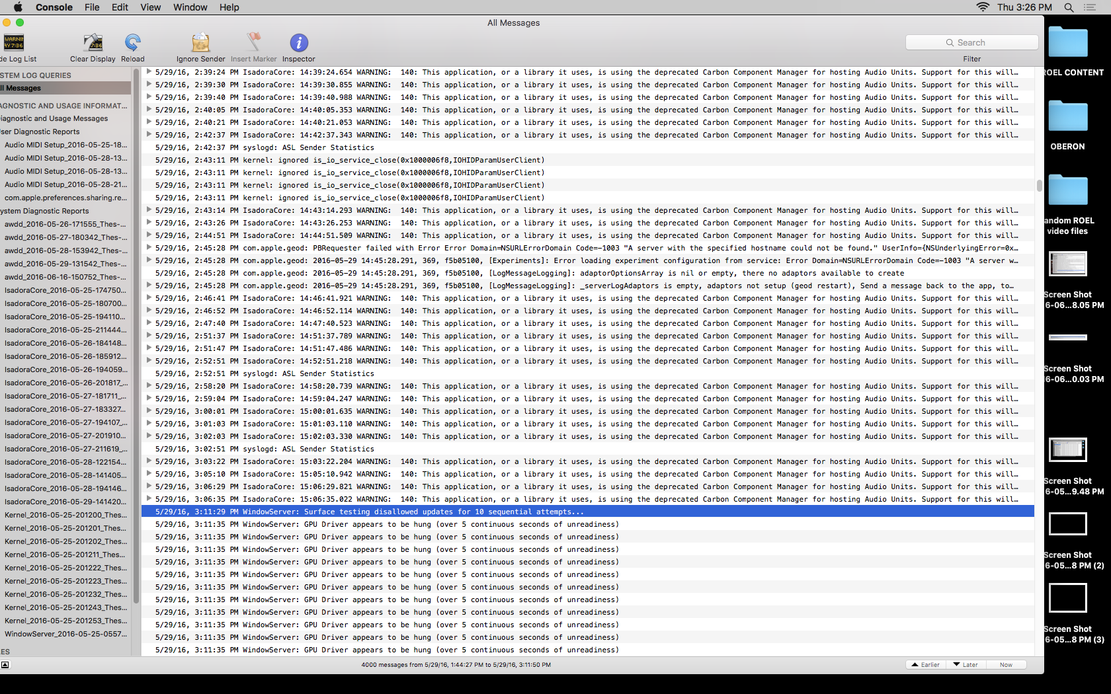Click the Now button

point(1006,665)
